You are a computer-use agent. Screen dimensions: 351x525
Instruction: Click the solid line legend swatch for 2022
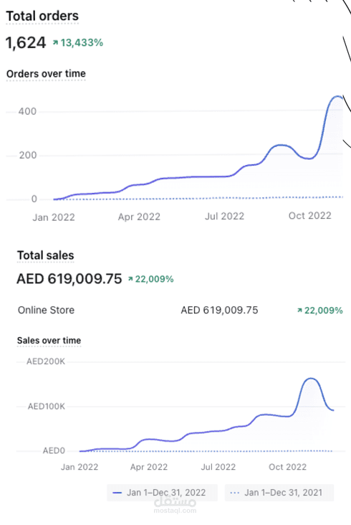click(117, 493)
